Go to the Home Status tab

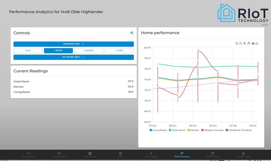pos(29,155)
